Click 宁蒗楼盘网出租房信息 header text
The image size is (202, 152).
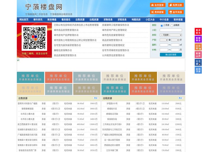[x=61, y=14]
